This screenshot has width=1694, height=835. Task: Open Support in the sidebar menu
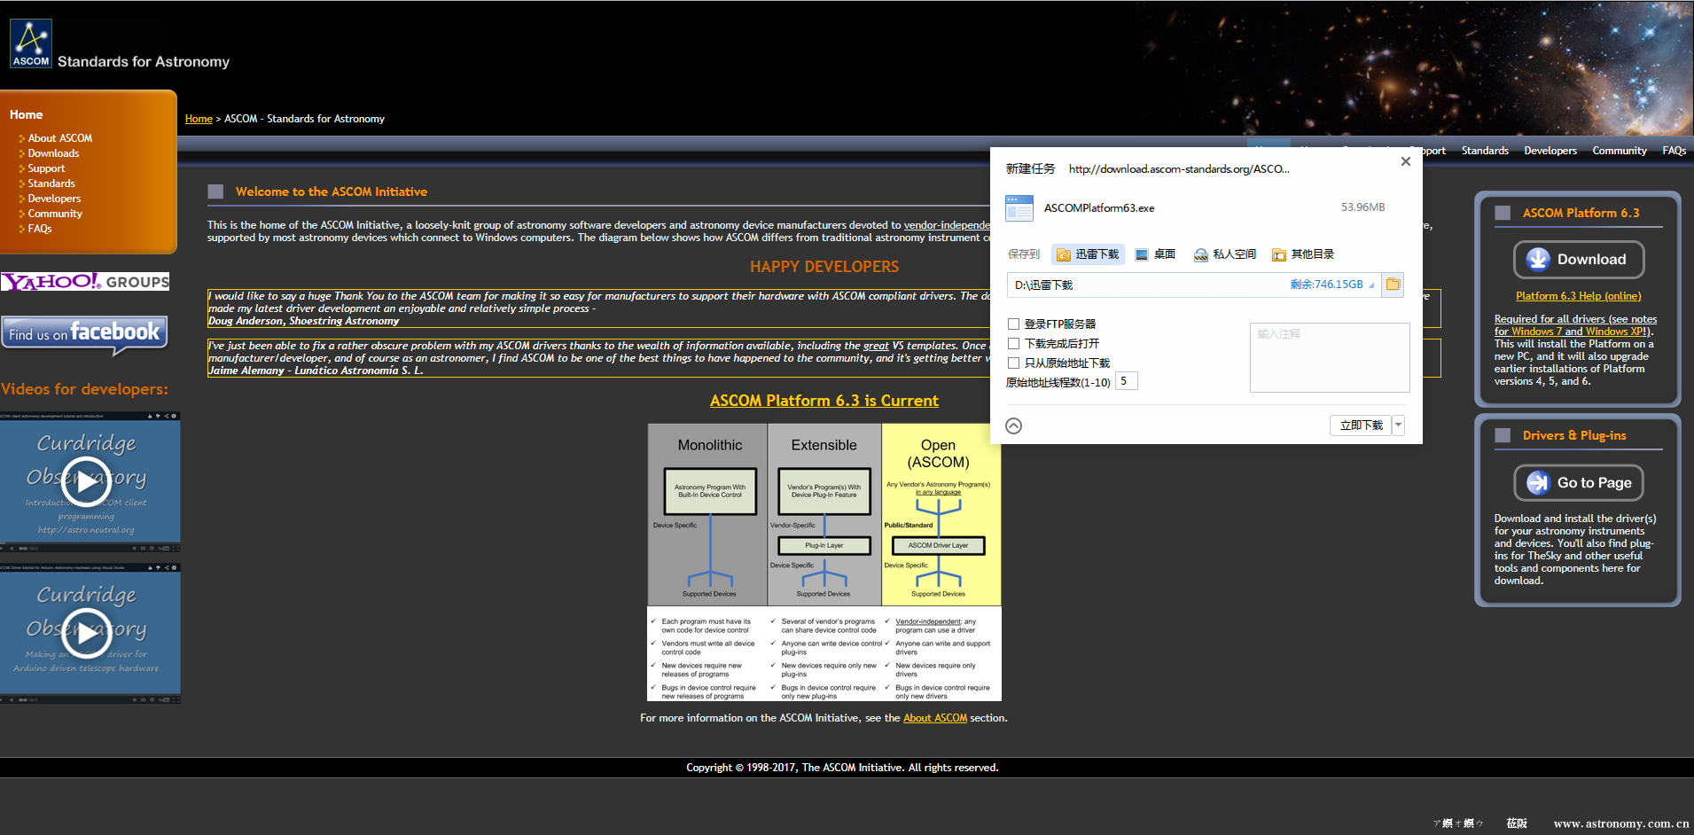(46, 168)
